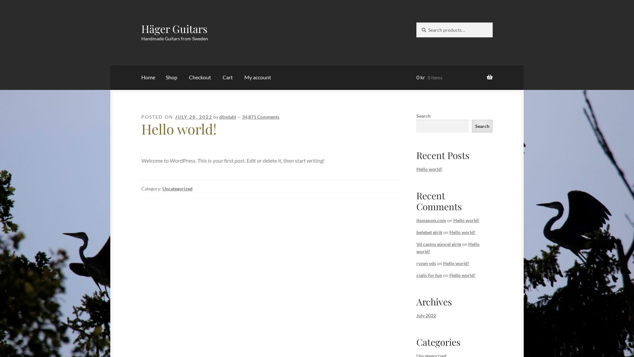View the 34,871 Comments link
634x357 pixels.
coord(261,117)
